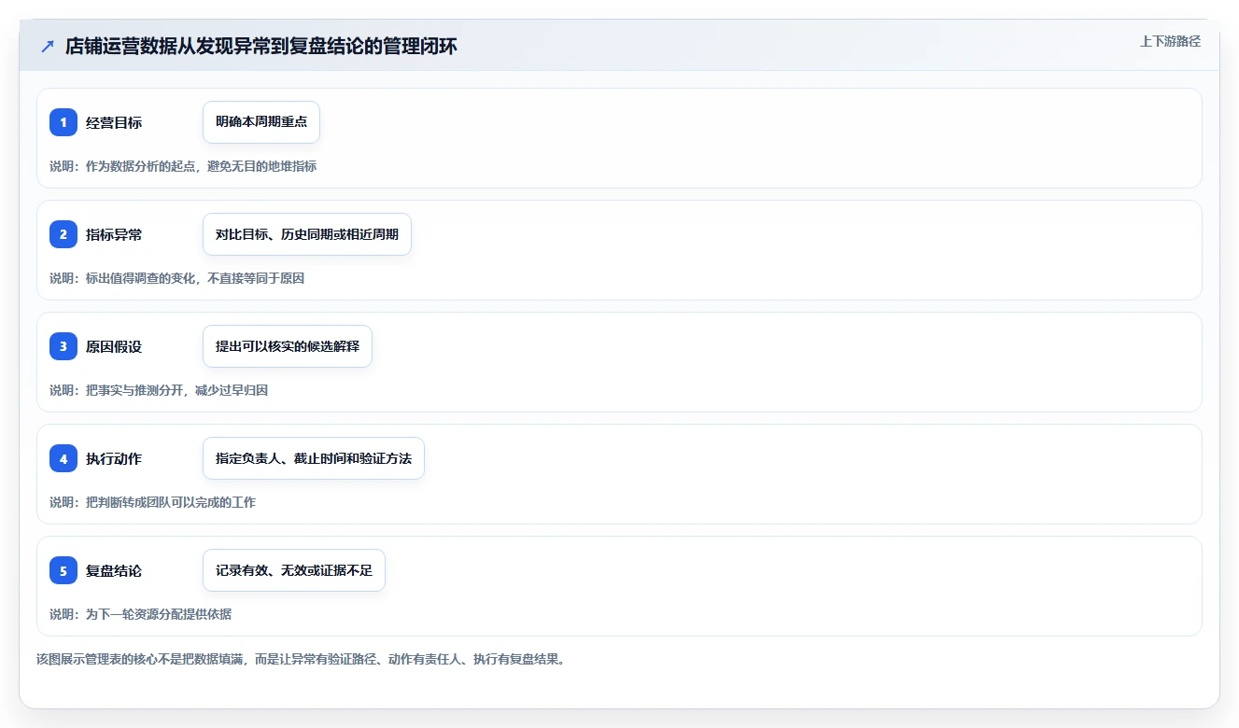1239x728 pixels.
Task: Click the 指标异常 step label
Action: tap(114, 234)
